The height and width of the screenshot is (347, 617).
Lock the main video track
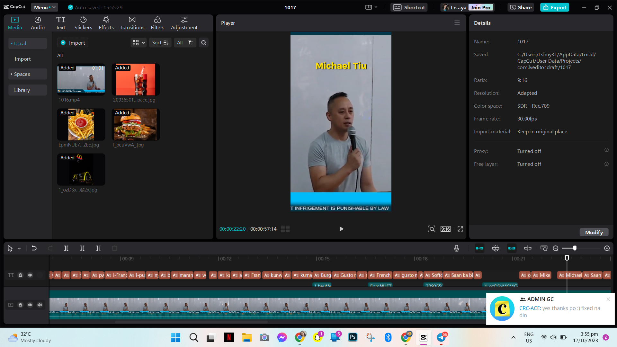click(x=20, y=305)
